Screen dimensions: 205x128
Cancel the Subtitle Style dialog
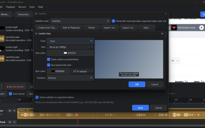155,84
